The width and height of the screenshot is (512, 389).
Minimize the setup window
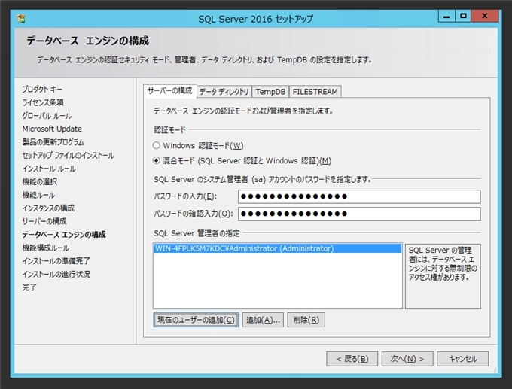pyautogui.click(x=446, y=16)
